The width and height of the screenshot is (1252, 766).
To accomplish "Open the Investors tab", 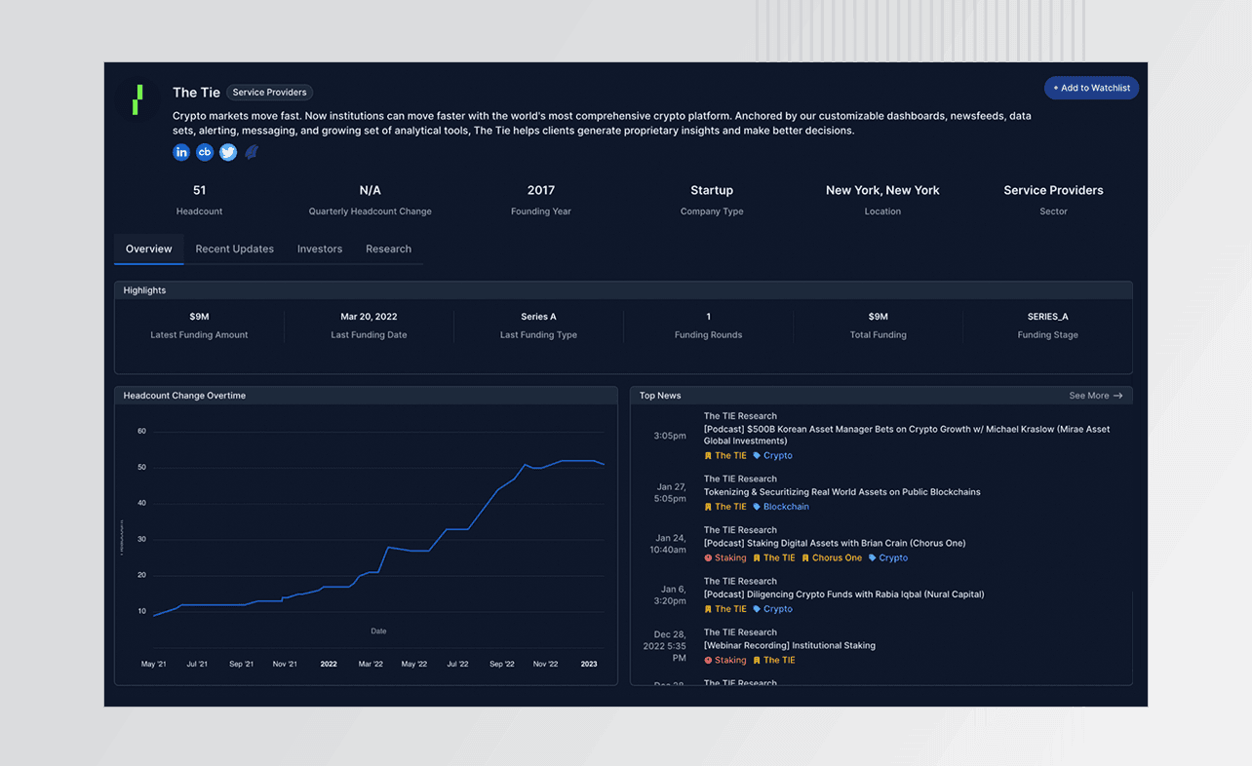I will point(320,249).
